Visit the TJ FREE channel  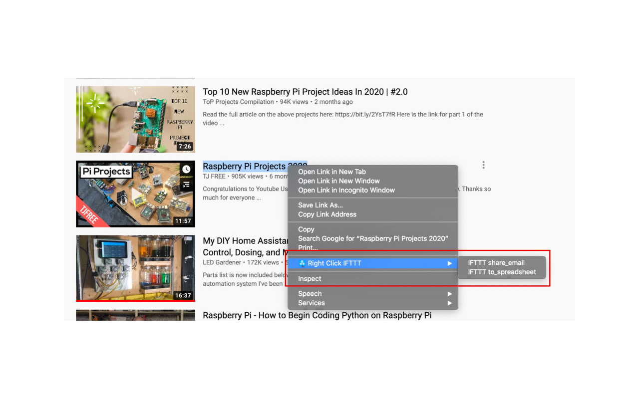[x=214, y=176]
